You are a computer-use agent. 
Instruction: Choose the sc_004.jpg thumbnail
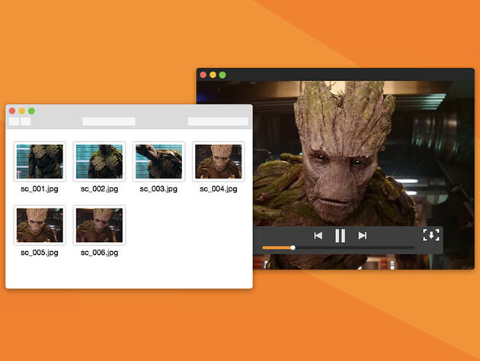point(218,162)
